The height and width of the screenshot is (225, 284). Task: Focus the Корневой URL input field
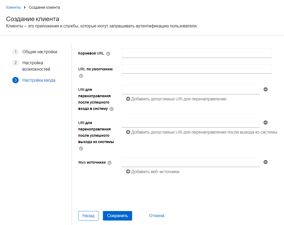point(197,53)
